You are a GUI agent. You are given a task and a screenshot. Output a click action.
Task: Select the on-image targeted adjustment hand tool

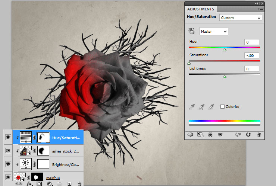click(192, 31)
